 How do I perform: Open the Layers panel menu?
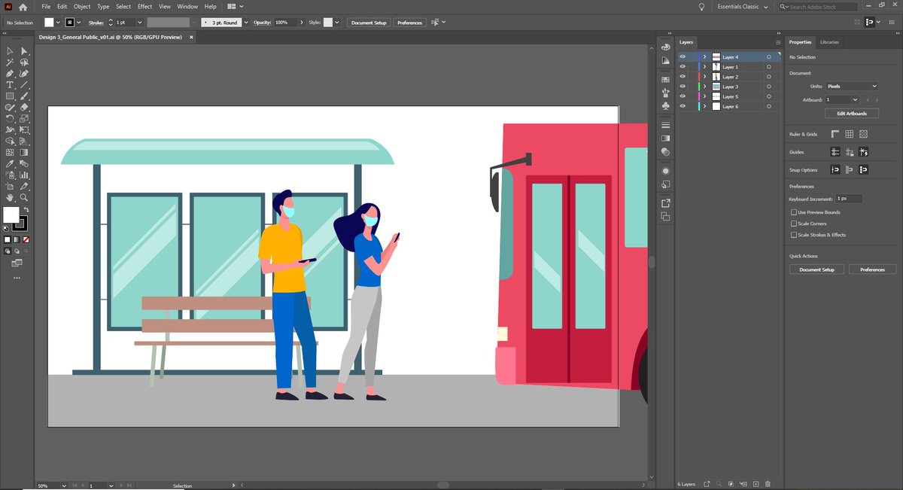point(778,42)
